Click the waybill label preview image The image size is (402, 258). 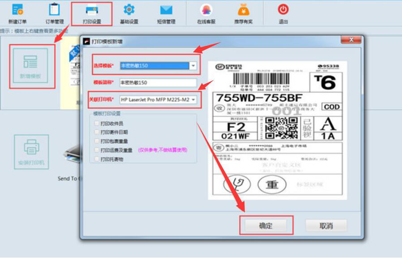point(278,130)
